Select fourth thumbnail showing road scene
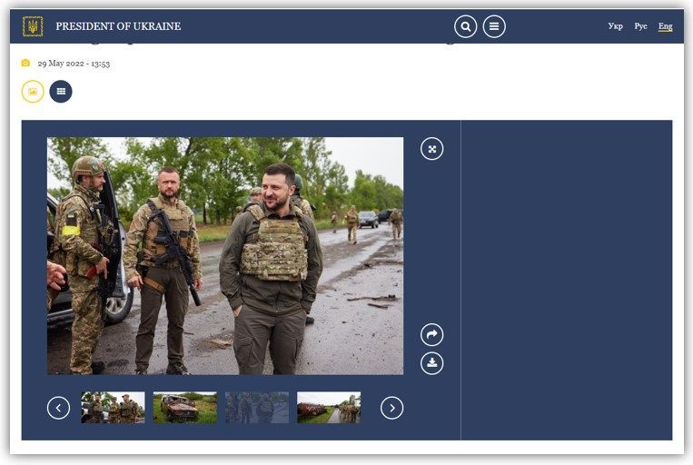The height and width of the screenshot is (465, 693). 329,408
